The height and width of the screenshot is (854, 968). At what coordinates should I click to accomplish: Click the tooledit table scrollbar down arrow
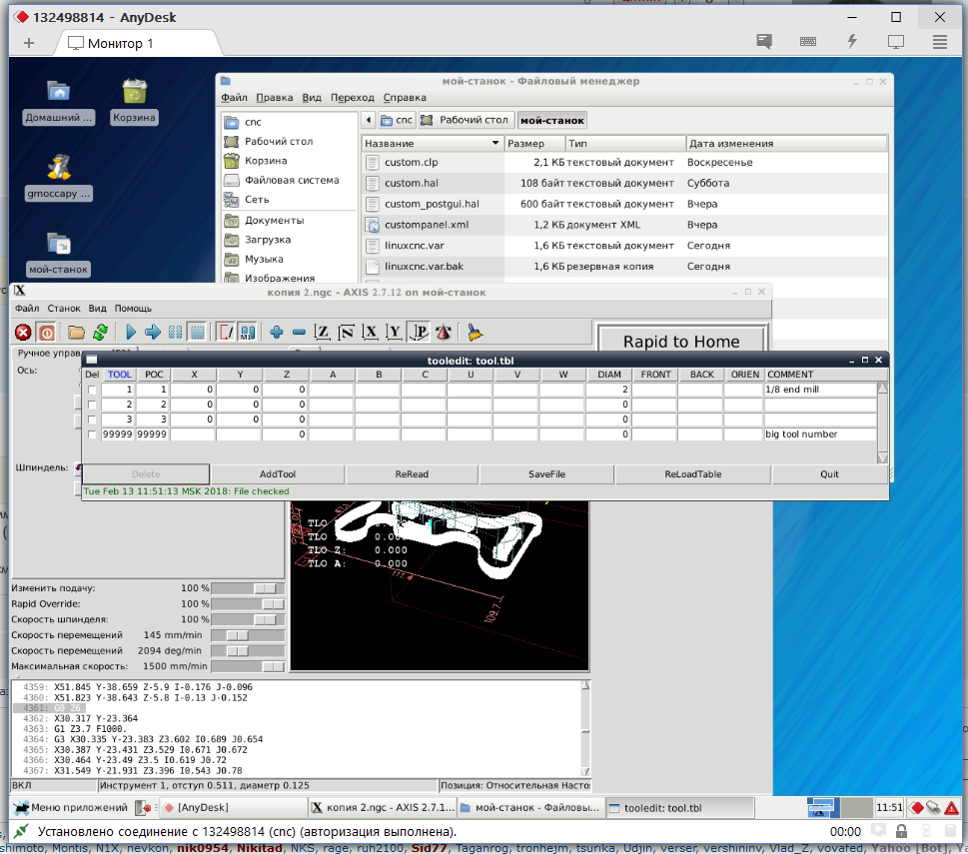(x=883, y=458)
